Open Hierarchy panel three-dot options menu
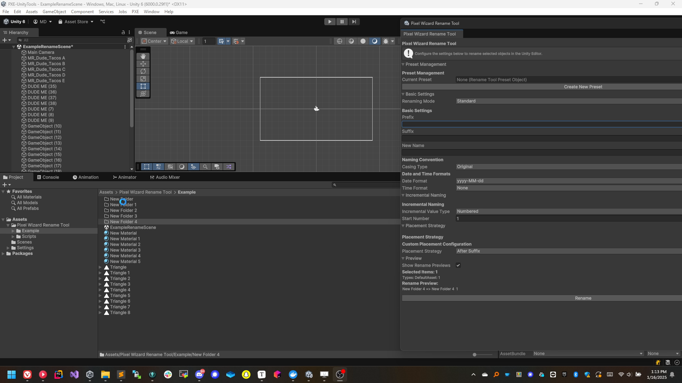Image resolution: width=682 pixels, height=383 pixels. pyautogui.click(x=129, y=32)
